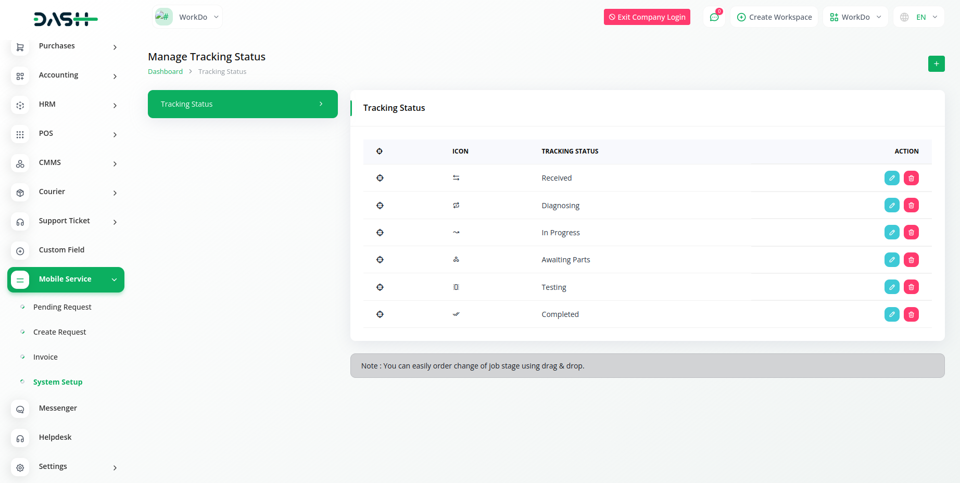
Task: Open the EN language dropdown
Action: coord(919,17)
